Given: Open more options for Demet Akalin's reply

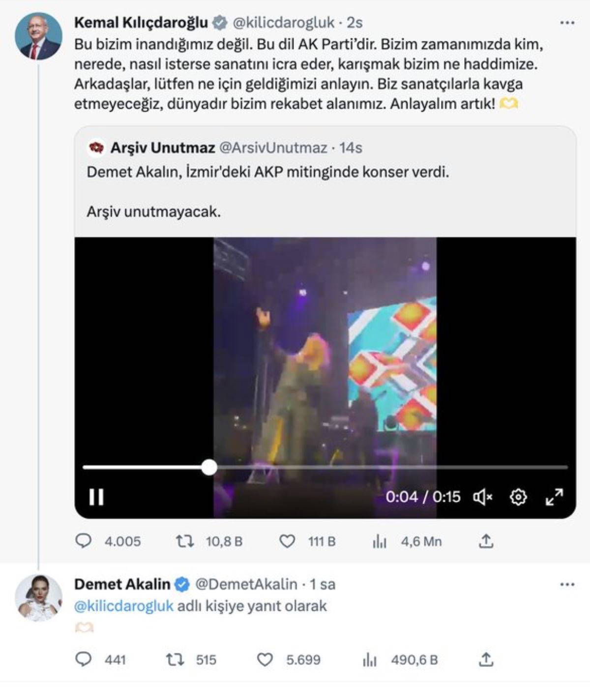Looking at the screenshot, I should point(567,584).
